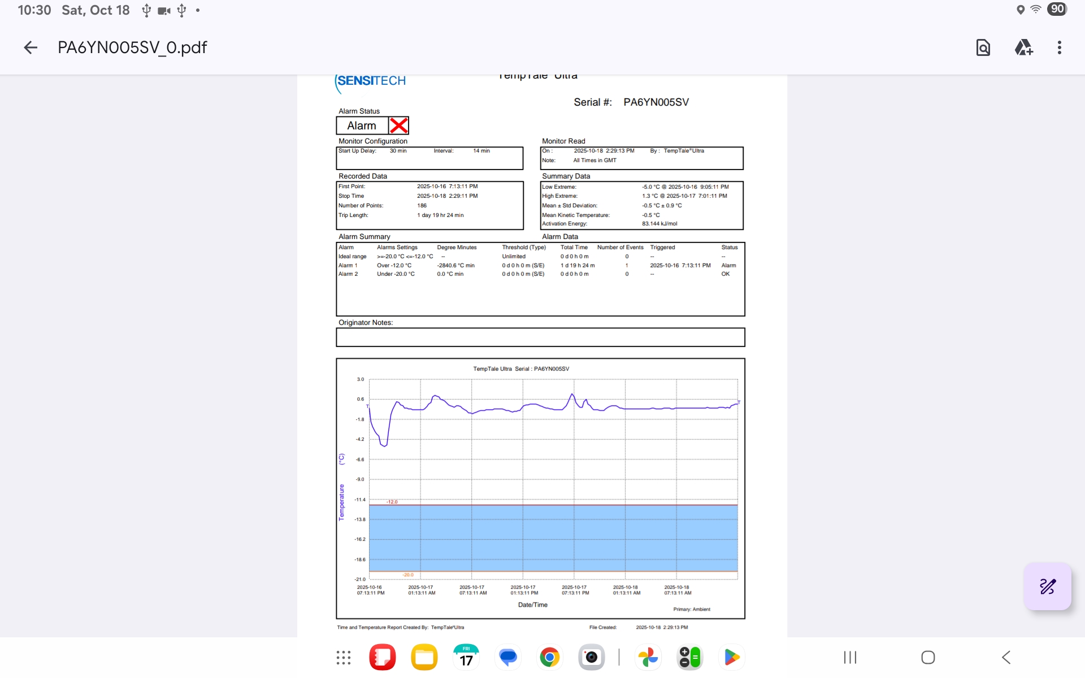Image resolution: width=1085 pixels, height=678 pixels.
Task: Open the Camera app icon
Action: (x=591, y=658)
